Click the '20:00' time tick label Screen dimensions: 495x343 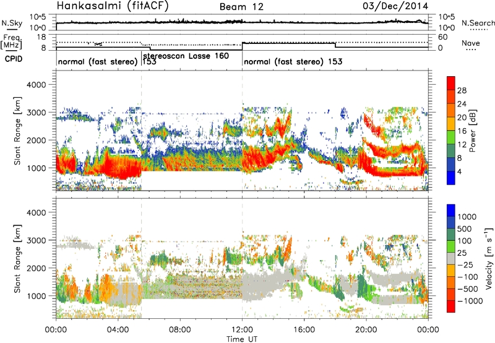pyautogui.click(x=366, y=330)
